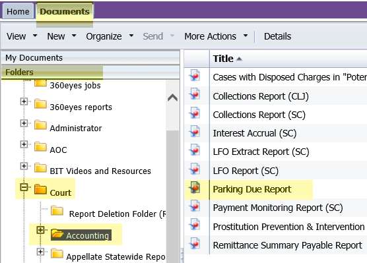Open the New dropdown menu
This screenshot has height=263, width=367.
click(x=61, y=36)
